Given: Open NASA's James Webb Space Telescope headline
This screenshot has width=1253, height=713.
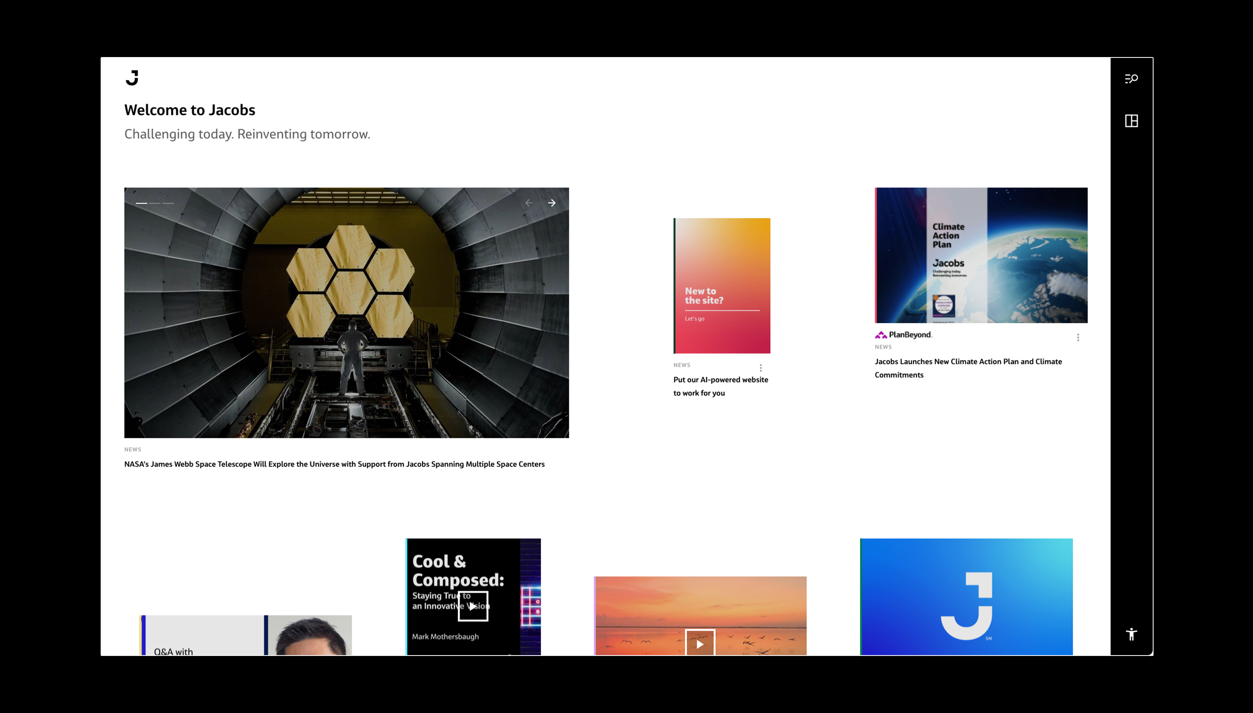Looking at the screenshot, I should (x=334, y=464).
